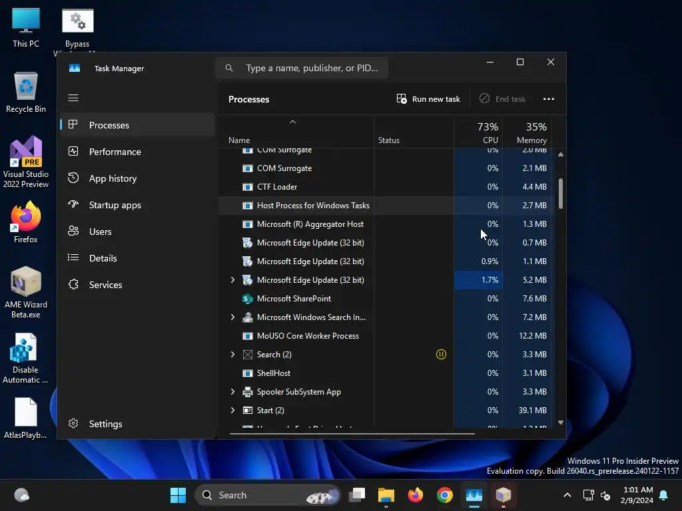Open File Explorer from the taskbar
The height and width of the screenshot is (511, 682).
(x=386, y=495)
